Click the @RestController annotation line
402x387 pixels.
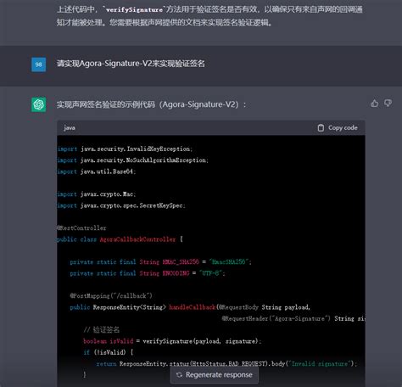click(81, 228)
